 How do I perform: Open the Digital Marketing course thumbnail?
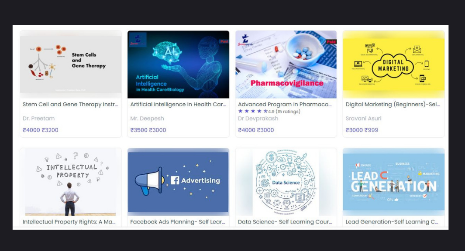pyautogui.click(x=393, y=64)
